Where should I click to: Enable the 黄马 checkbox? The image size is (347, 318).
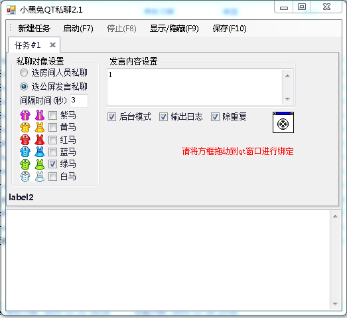coord(52,127)
